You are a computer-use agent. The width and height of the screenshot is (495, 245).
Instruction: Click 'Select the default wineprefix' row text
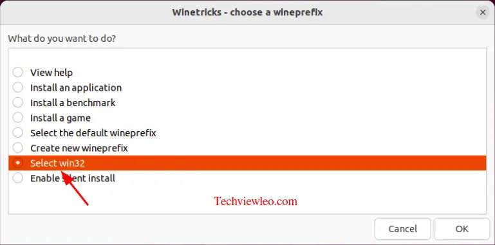[93, 133]
